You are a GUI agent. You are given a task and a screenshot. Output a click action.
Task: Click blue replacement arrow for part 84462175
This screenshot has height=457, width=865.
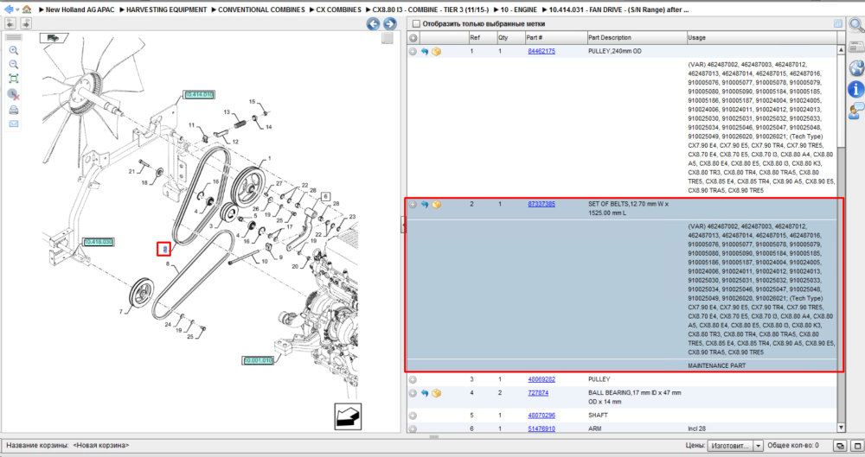[x=425, y=51]
